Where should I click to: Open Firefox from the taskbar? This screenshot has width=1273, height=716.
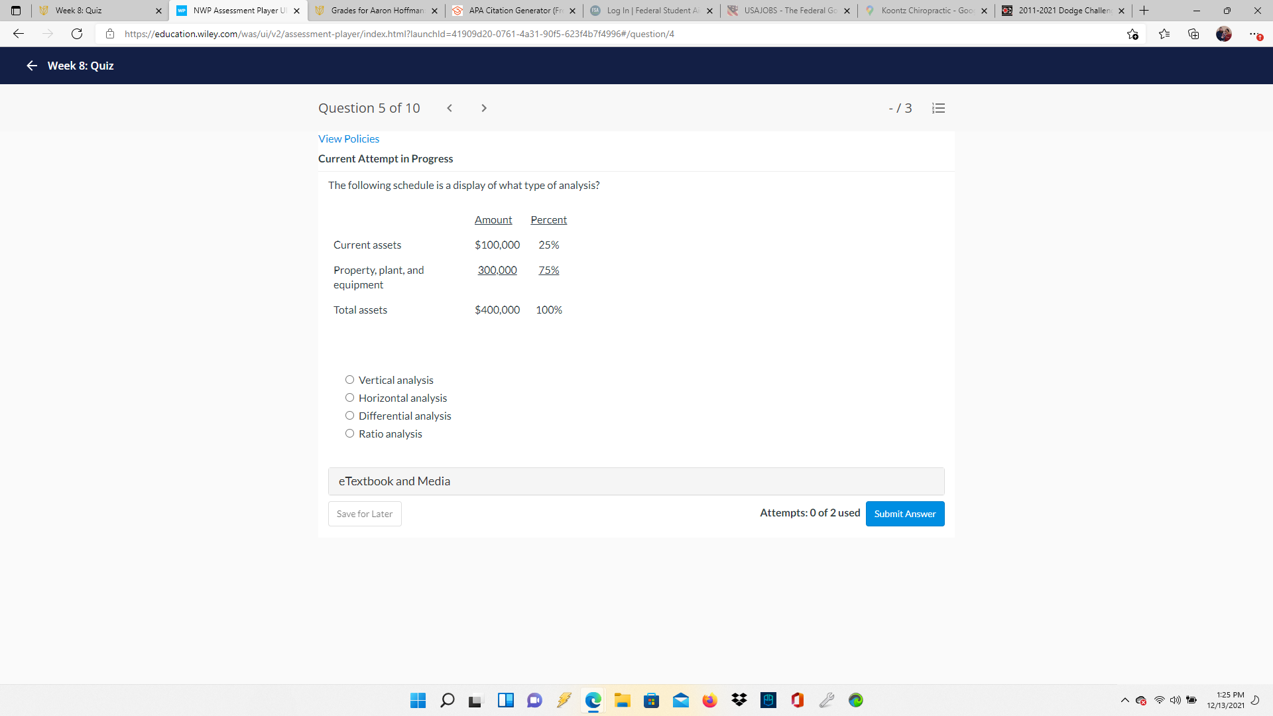709,699
